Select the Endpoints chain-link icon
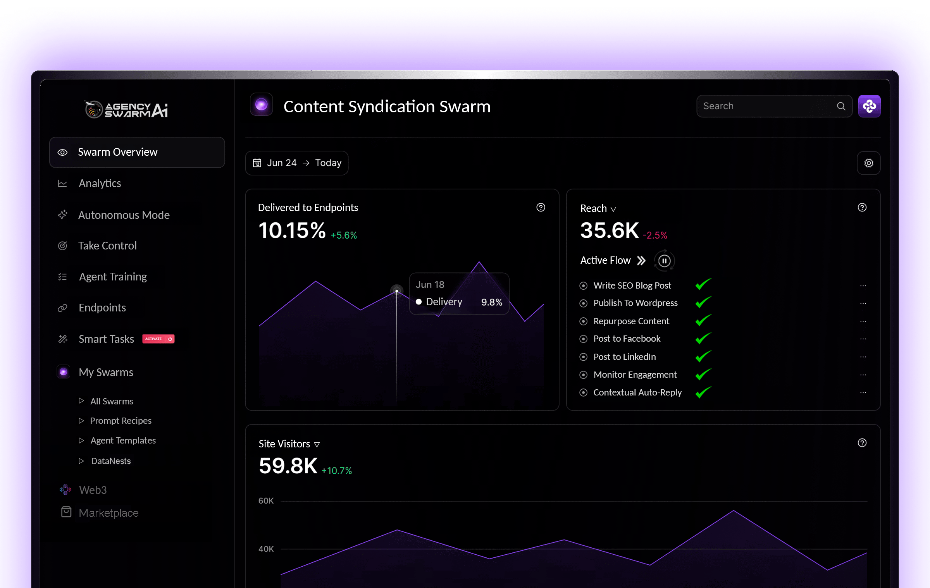The width and height of the screenshot is (930, 588). click(x=63, y=308)
